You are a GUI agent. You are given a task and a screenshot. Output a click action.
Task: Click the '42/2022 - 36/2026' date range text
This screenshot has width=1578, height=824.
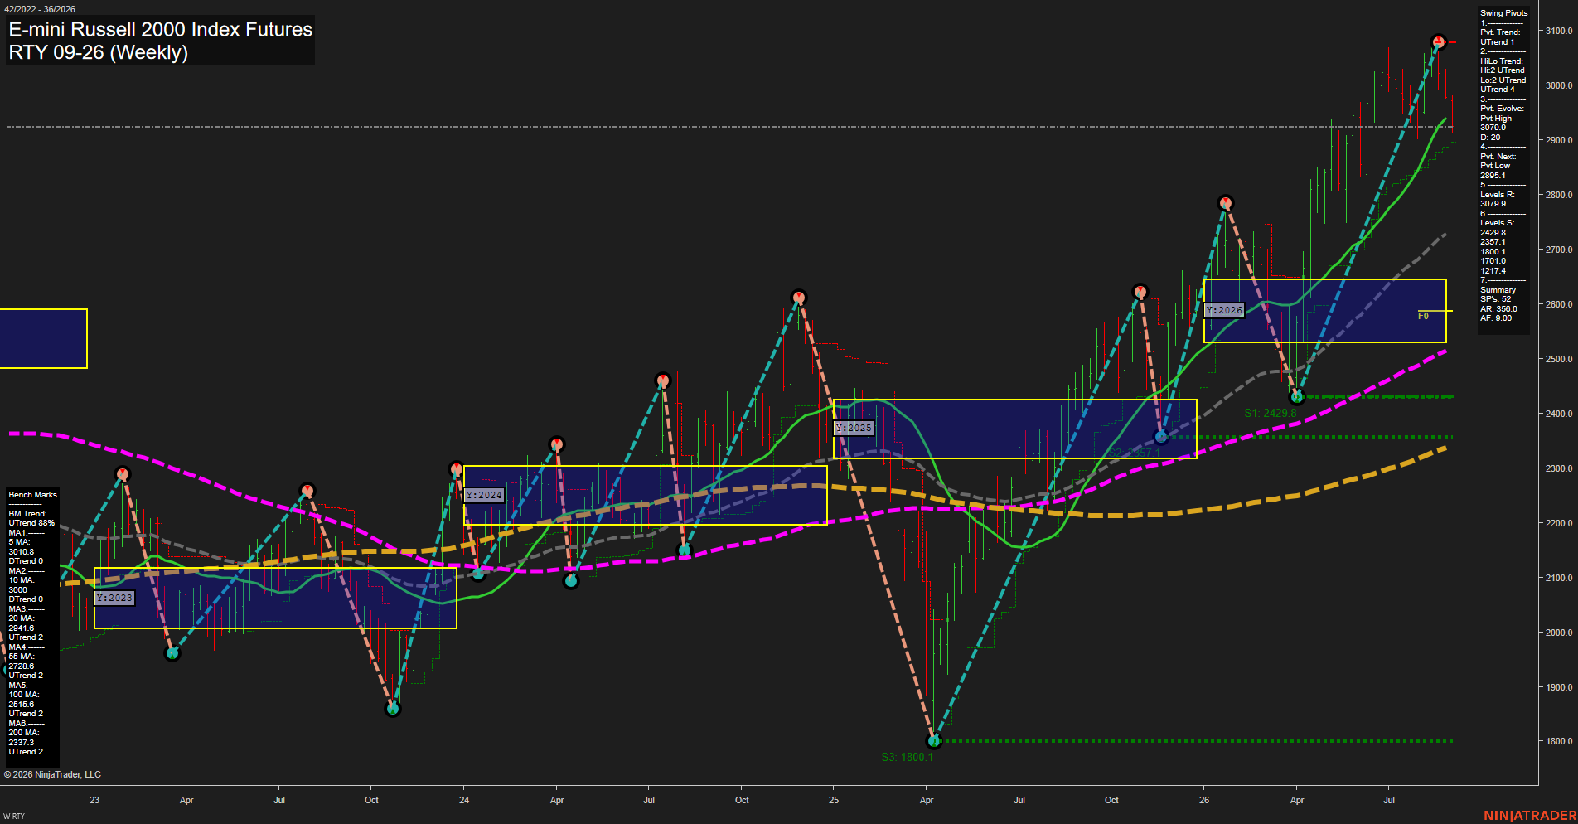[39, 9]
